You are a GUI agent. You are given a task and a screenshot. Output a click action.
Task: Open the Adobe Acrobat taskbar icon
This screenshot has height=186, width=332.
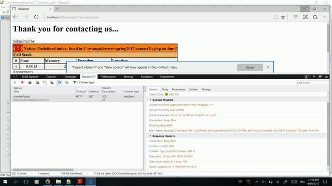80,181
